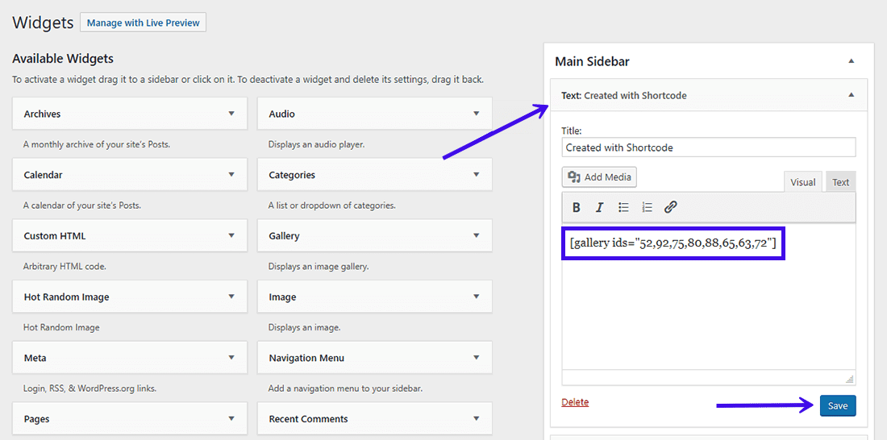This screenshot has width=887, height=440.
Task: Toggle bold formatting in editor toolbar
Action: [x=577, y=207]
